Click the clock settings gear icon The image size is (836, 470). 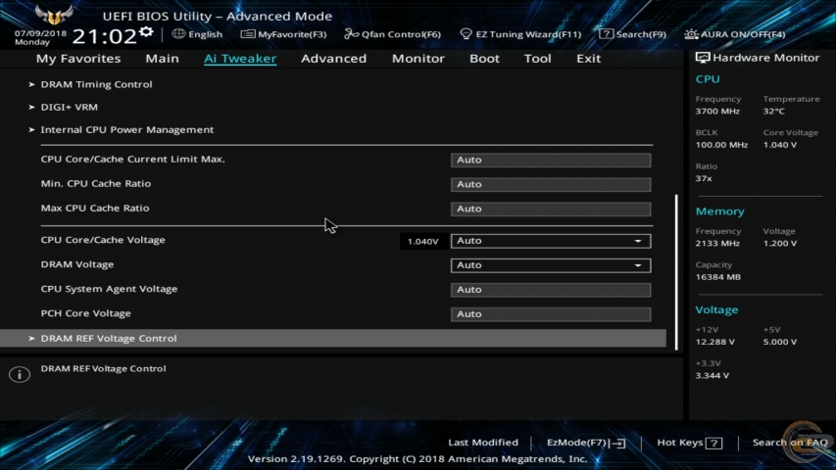pos(146,32)
